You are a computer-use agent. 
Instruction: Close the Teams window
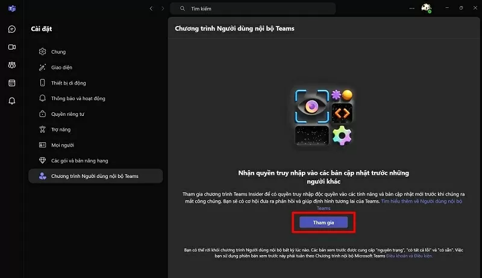pyautogui.click(x=475, y=8)
